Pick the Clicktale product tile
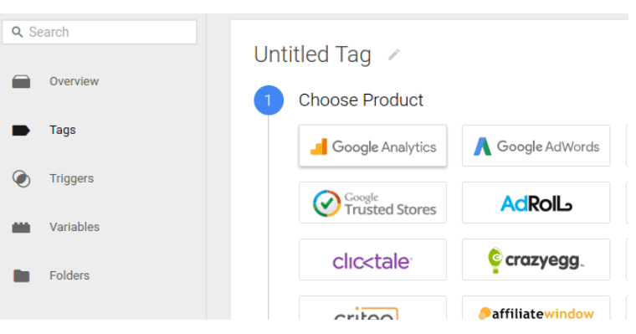 tap(372, 259)
